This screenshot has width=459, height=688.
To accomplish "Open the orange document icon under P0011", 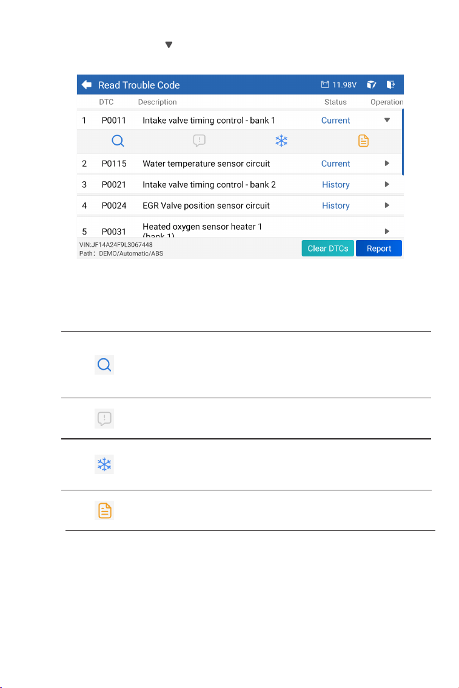I will point(363,141).
